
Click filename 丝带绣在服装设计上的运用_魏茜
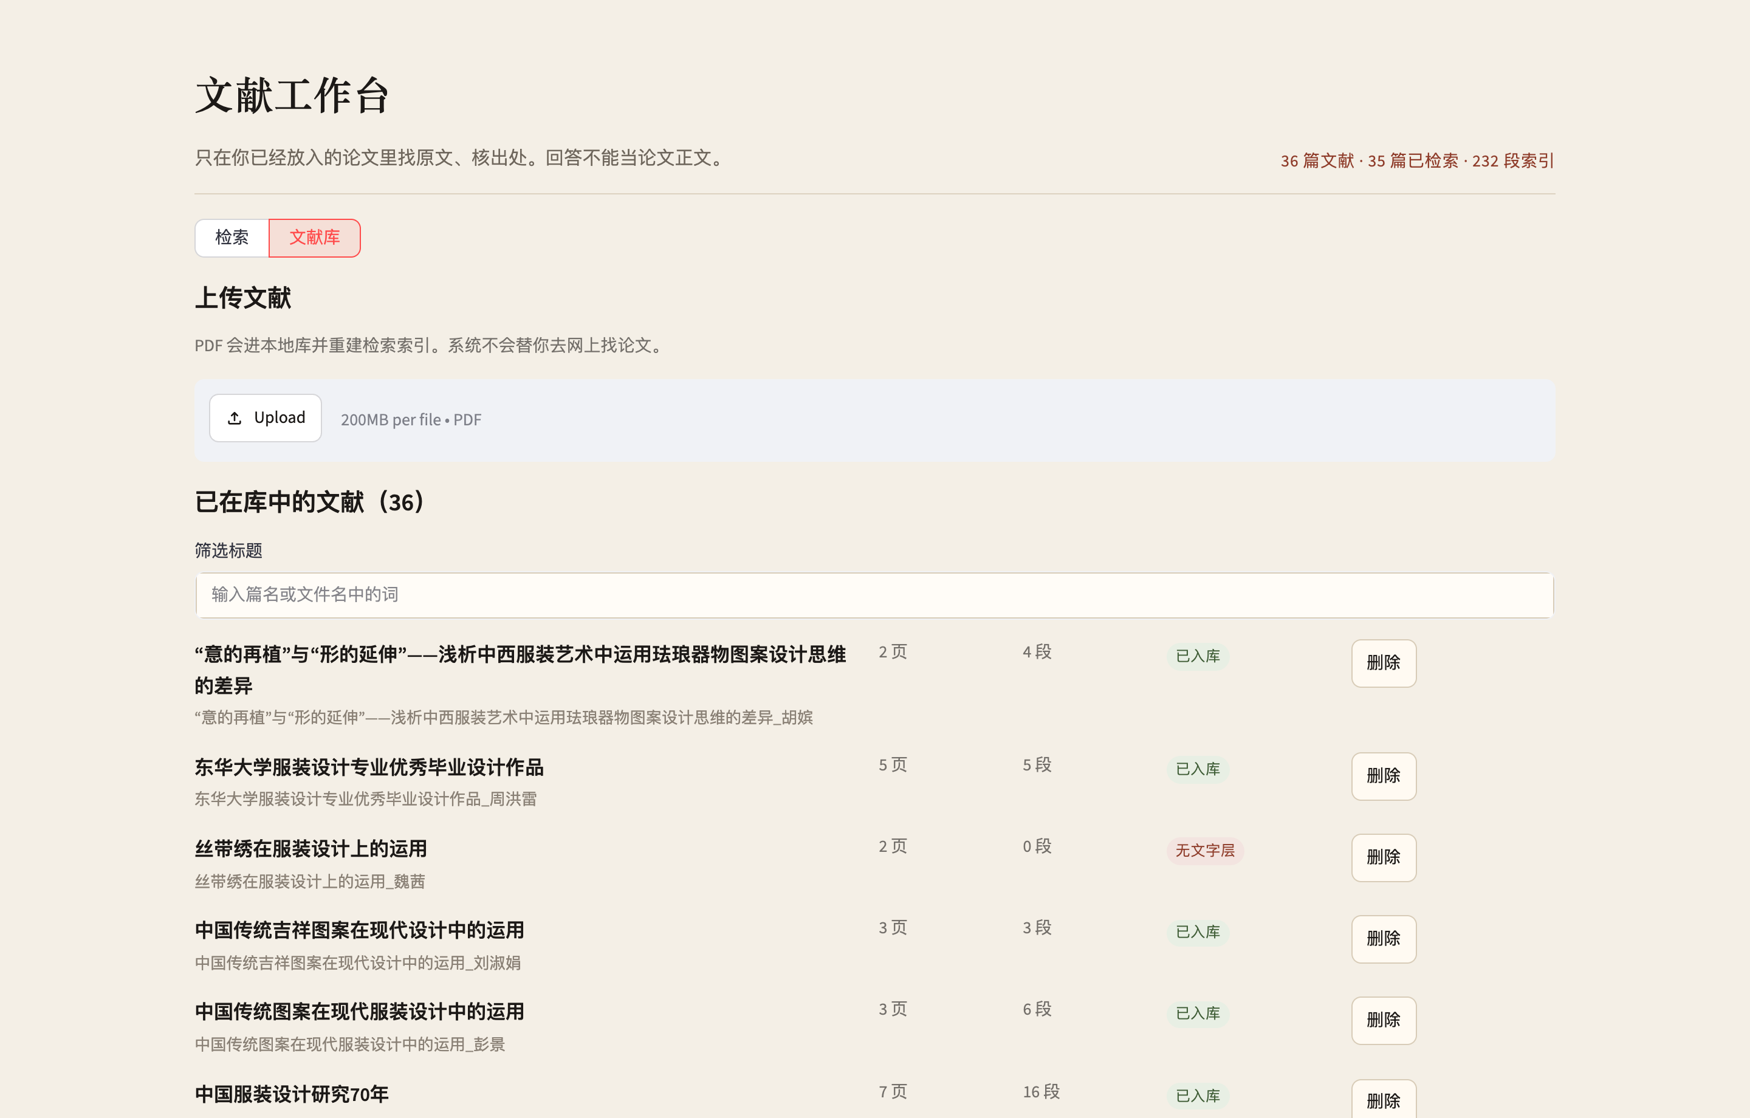[x=310, y=882]
